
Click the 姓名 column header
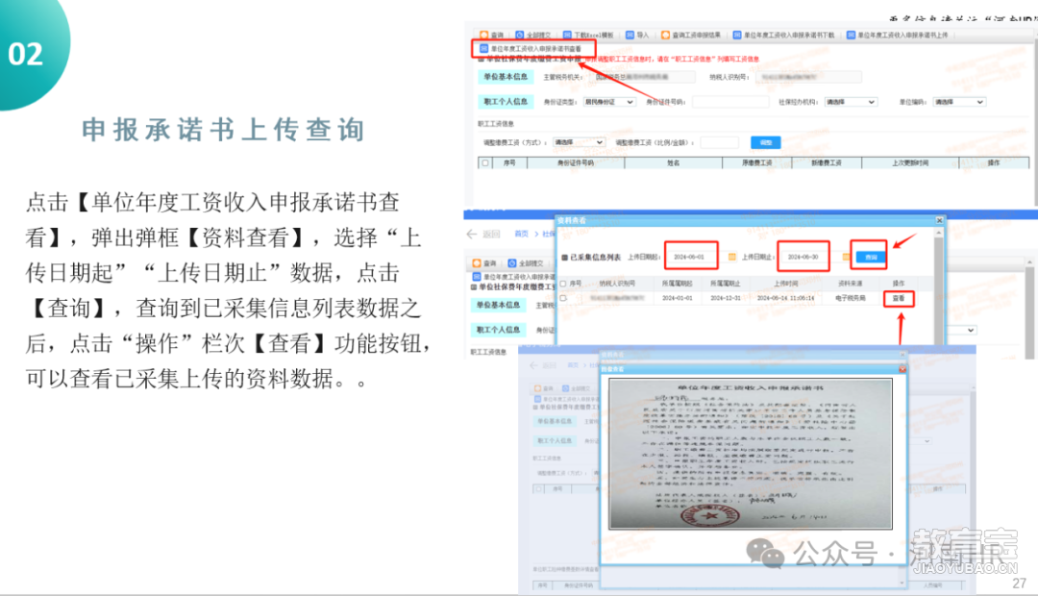tap(673, 162)
